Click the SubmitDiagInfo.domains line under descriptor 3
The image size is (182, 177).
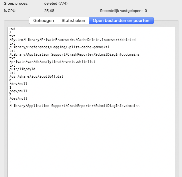point(74,106)
